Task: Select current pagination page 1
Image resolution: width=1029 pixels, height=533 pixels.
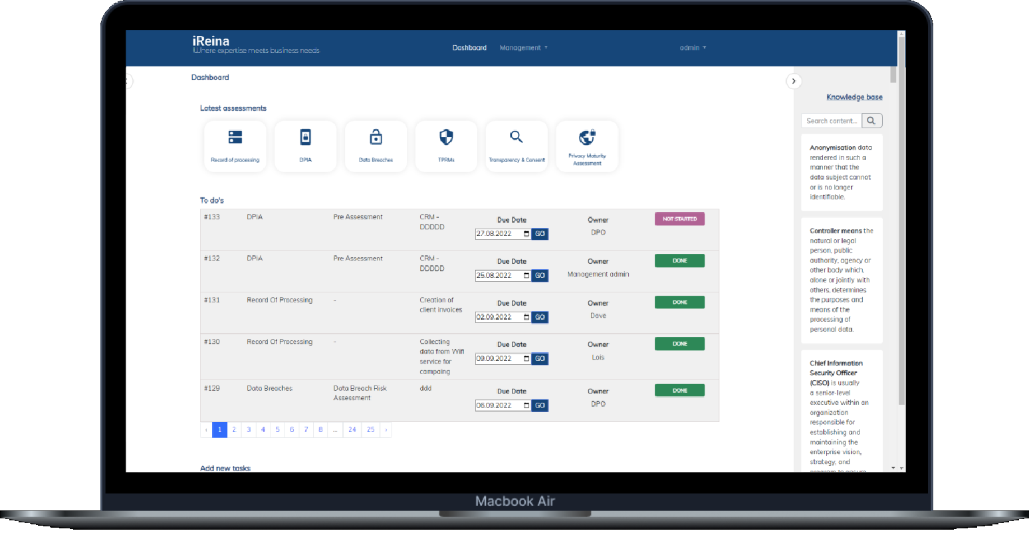Action: (219, 430)
